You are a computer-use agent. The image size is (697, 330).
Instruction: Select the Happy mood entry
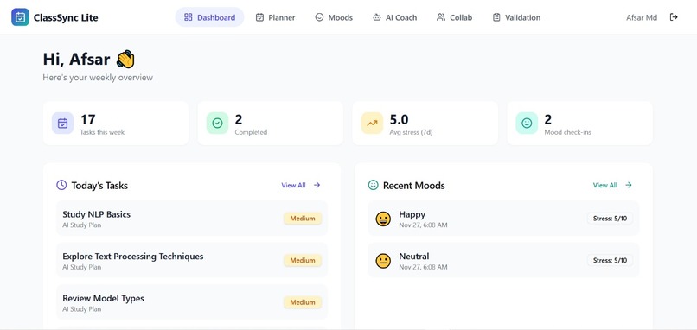[503, 219]
